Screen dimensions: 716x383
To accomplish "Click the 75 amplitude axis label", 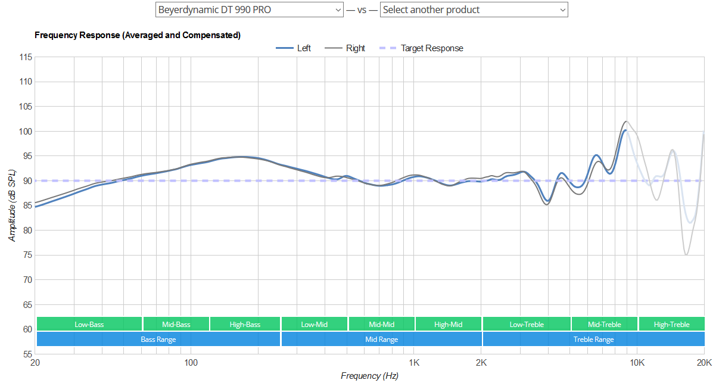I will [27, 256].
